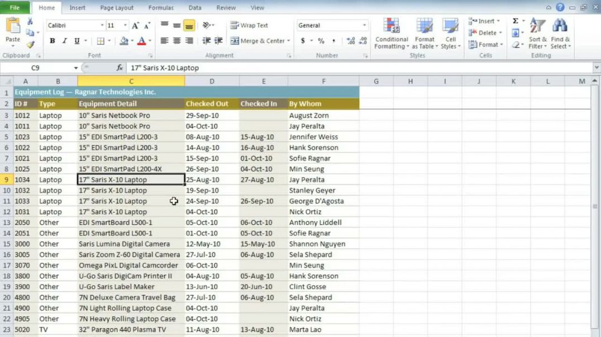This screenshot has width=601, height=337.
Task: Open Sort & Filter menu
Action: click(537, 33)
